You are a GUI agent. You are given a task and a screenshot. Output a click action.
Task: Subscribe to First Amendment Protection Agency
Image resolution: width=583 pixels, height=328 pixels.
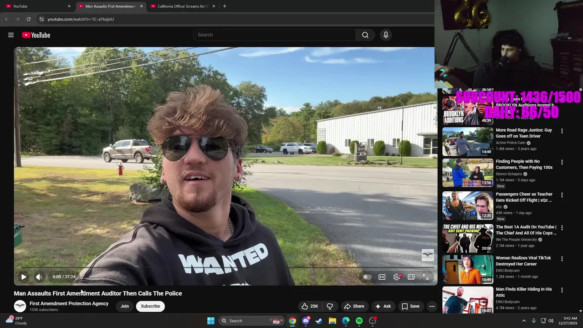point(150,306)
